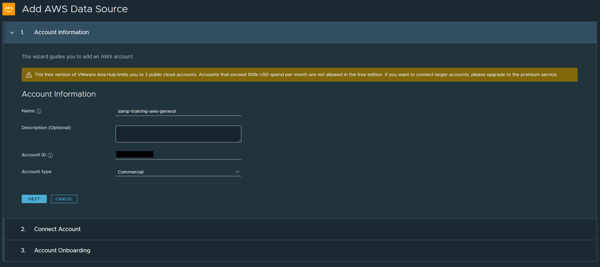This screenshot has width=600, height=267.
Task: Focus the Name input field
Action: (x=178, y=111)
